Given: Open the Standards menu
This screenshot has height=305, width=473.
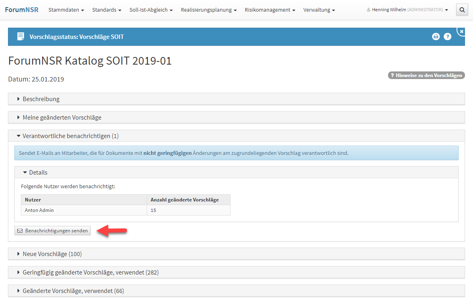Looking at the screenshot, I should 107,10.
